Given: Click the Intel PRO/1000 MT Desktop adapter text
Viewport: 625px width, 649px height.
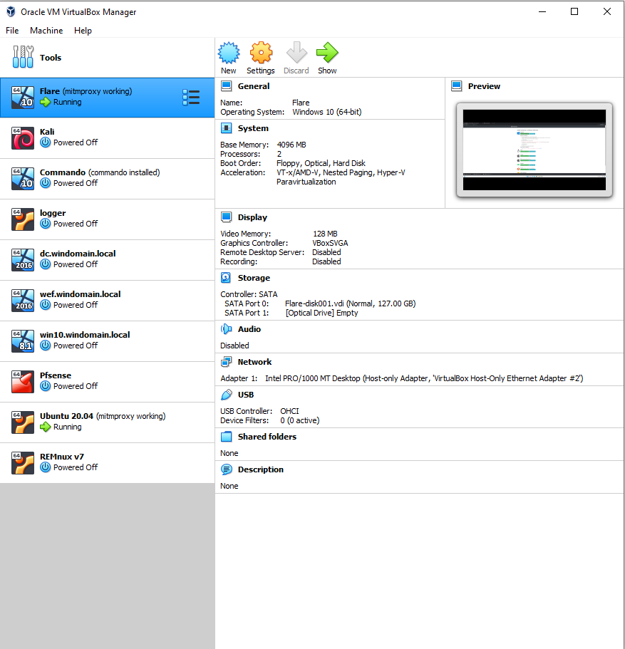Looking at the screenshot, I should [x=424, y=378].
